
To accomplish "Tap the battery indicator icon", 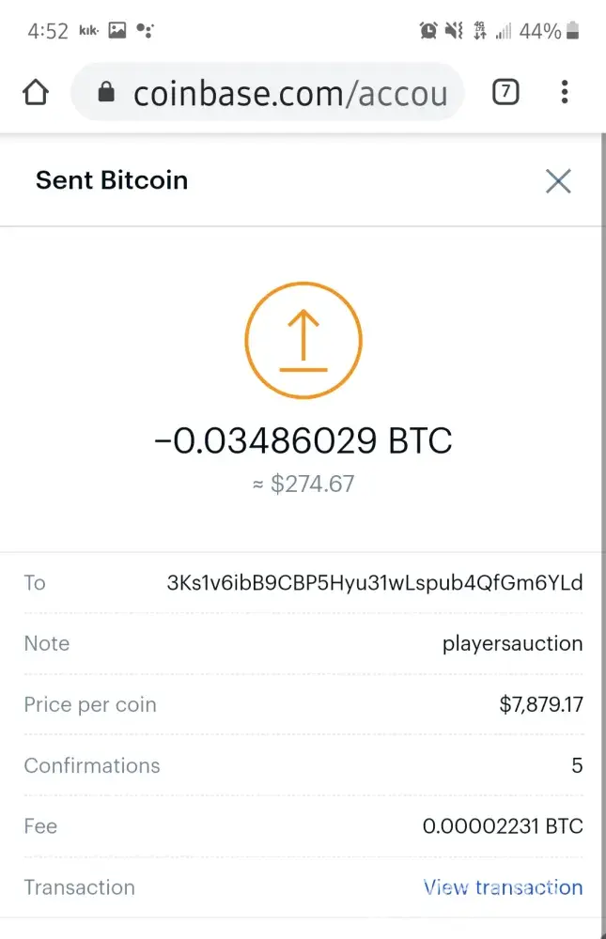I will coord(574,31).
